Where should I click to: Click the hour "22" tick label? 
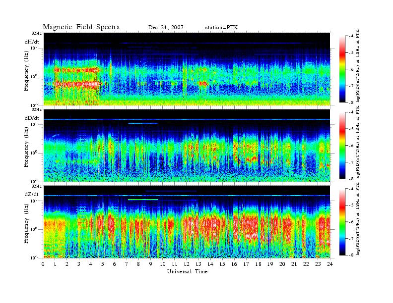point(306,264)
